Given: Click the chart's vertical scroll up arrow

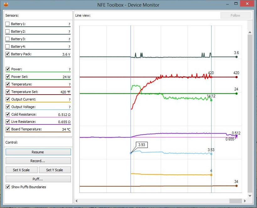Looking at the screenshot, I should click(x=250, y=32).
